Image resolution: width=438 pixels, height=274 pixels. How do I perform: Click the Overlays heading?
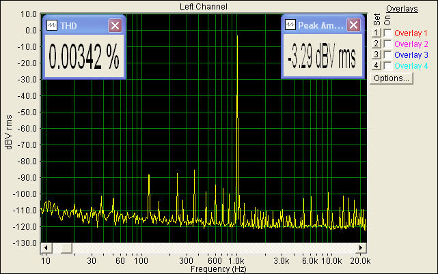[402, 9]
